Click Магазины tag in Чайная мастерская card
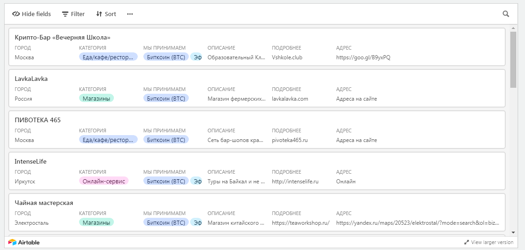Image resolution: width=525 pixels, height=250 pixels. 96,222
